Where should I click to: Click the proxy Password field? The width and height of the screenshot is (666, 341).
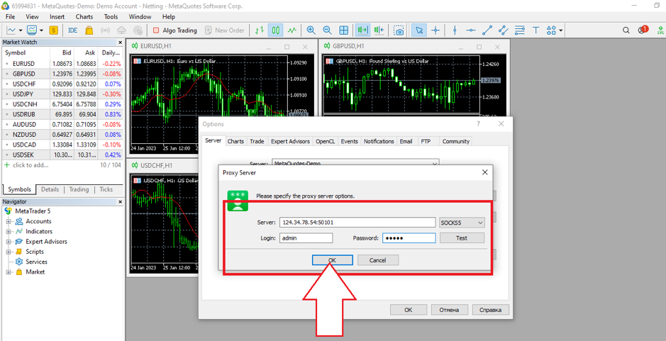click(409, 238)
